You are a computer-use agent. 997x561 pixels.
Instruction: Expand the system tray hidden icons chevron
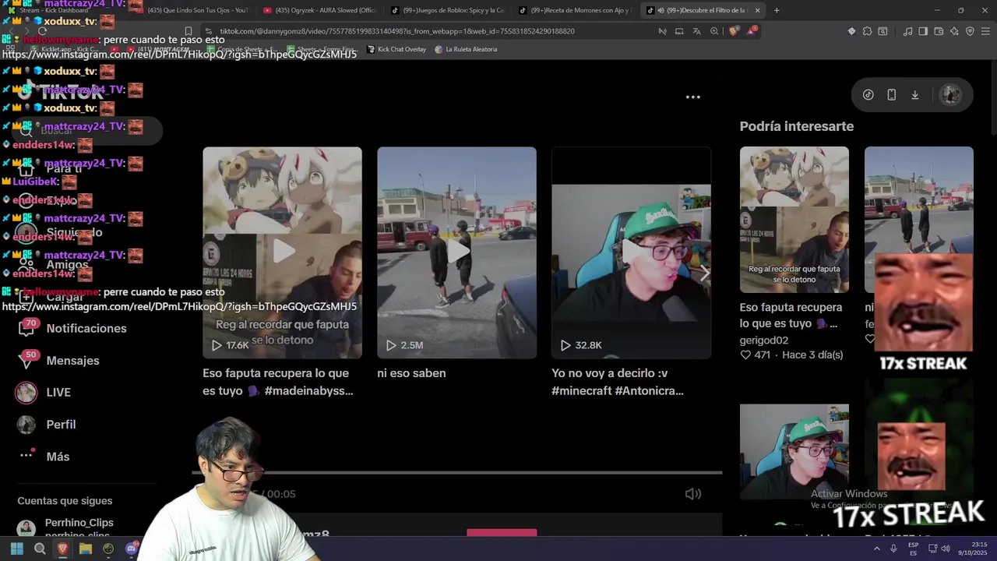[x=877, y=549]
